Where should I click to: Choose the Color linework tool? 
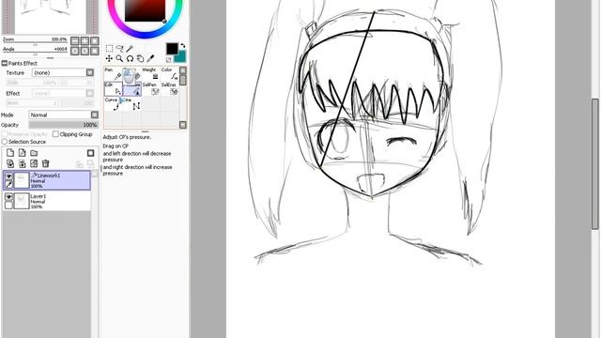pos(170,74)
